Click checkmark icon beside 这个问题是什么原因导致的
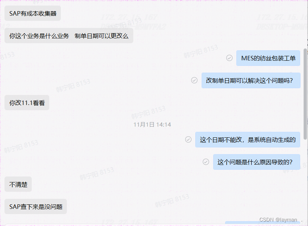The image size is (308, 226). point(206,162)
